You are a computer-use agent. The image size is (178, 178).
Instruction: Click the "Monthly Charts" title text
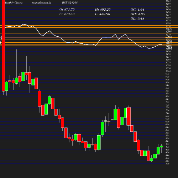tap(14, 2)
